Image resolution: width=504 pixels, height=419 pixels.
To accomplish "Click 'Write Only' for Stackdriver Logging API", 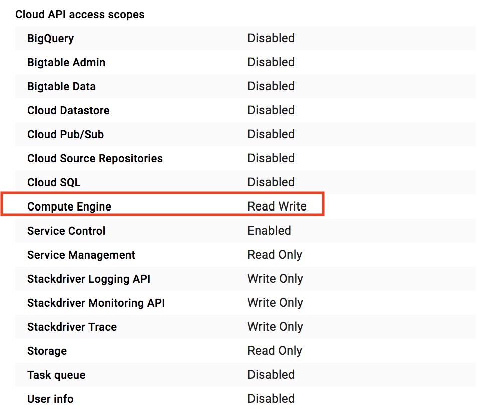I will click(275, 279).
